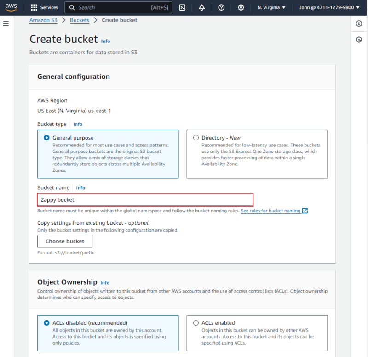This screenshot has height=357, width=368.
Task: Select Directory bucket type
Action: (196, 138)
